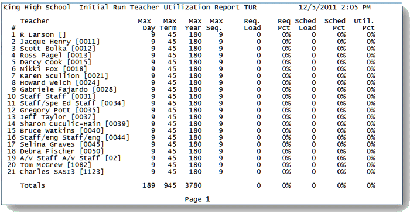This screenshot has height=214, width=410.
Task: Click the Totals row label
Action: point(32,185)
